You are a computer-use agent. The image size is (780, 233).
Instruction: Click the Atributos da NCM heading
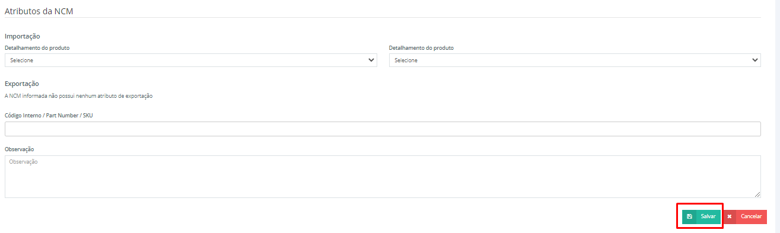point(39,11)
